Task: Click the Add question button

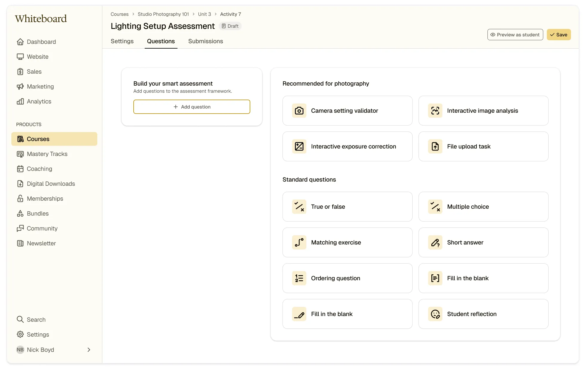Action: click(x=192, y=107)
